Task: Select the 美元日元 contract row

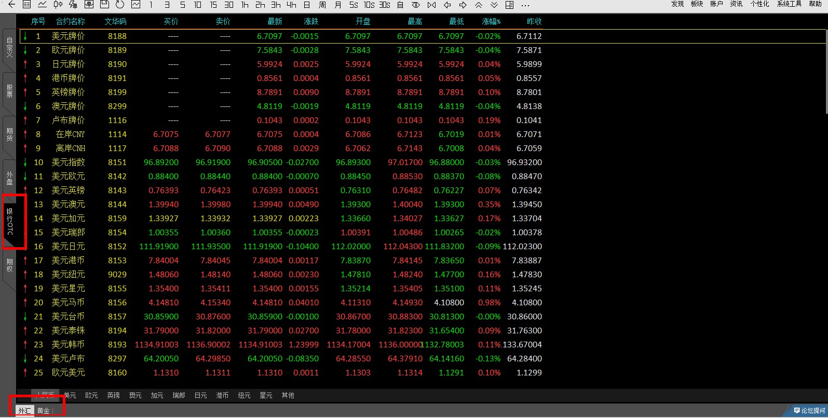Action: click(423, 247)
